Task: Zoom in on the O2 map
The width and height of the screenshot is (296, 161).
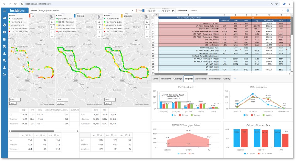Action: pos(52,32)
